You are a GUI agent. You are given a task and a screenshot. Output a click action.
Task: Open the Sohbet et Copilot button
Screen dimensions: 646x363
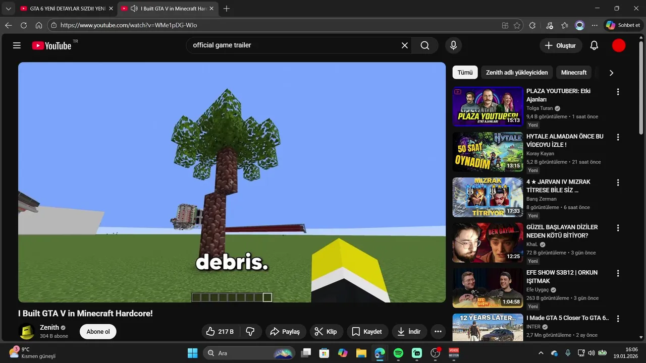pyautogui.click(x=623, y=25)
